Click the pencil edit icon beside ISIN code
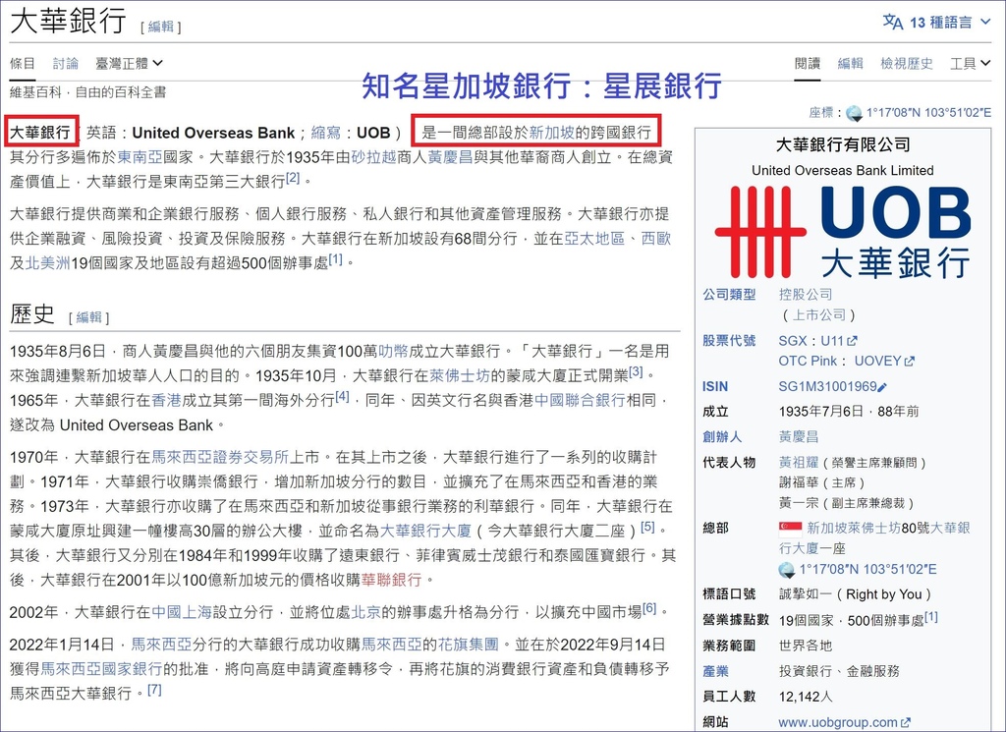This screenshot has height=732, width=1006. pos(883,387)
